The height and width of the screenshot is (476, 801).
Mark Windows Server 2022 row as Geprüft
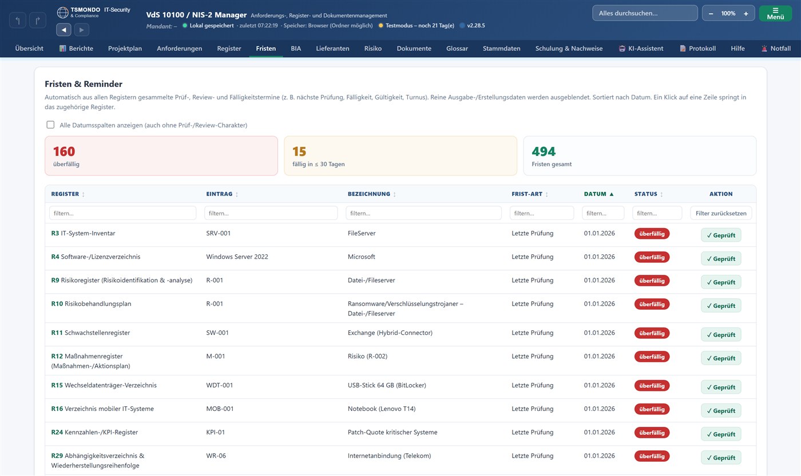tap(721, 258)
